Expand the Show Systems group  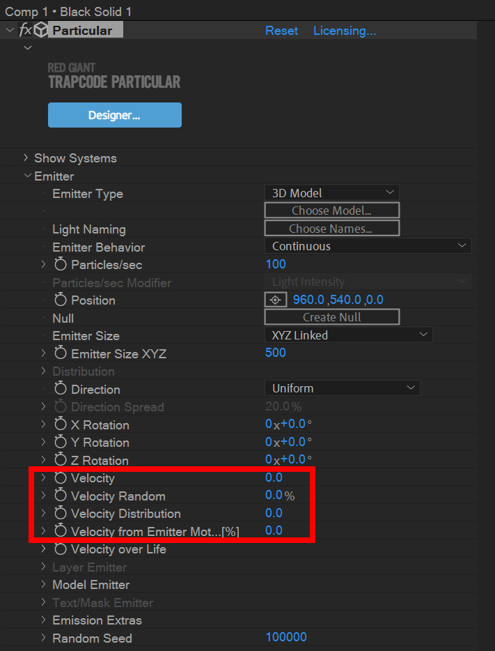[x=26, y=158]
